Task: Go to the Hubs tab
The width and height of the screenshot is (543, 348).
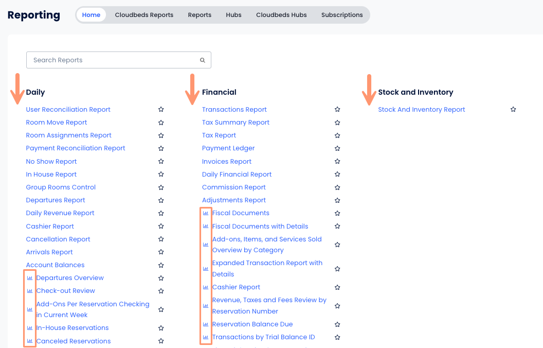Action: (x=233, y=15)
